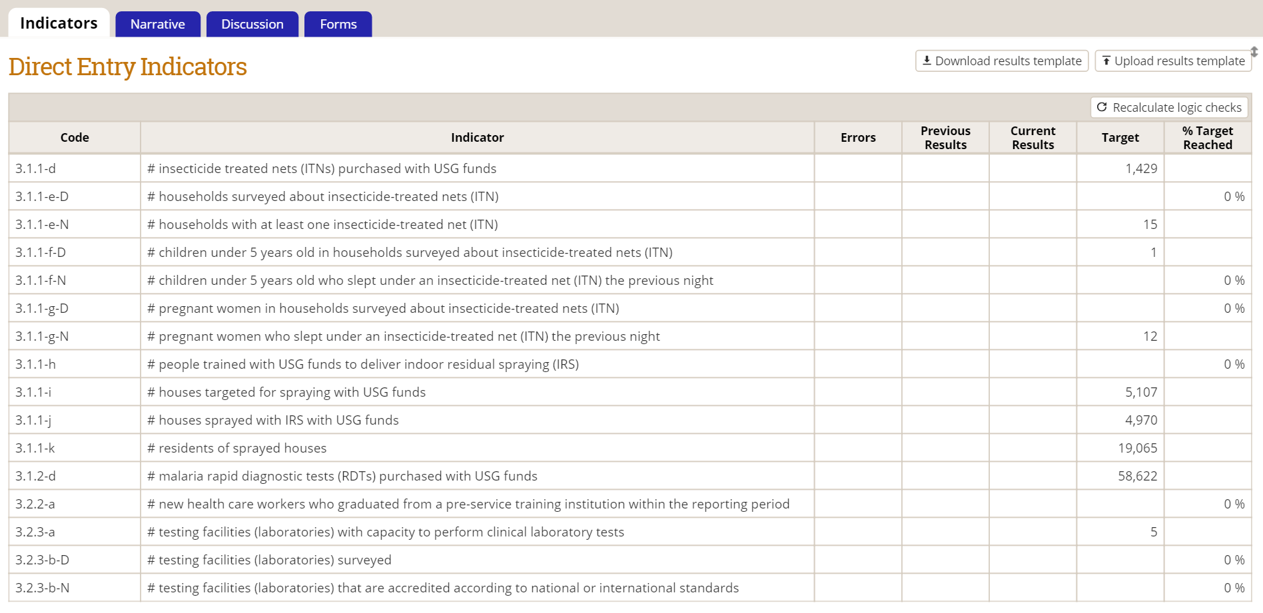The image size is (1263, 613).
Task: Click Current Results cell for 3.2.3-a
Action: [1033, 532]
